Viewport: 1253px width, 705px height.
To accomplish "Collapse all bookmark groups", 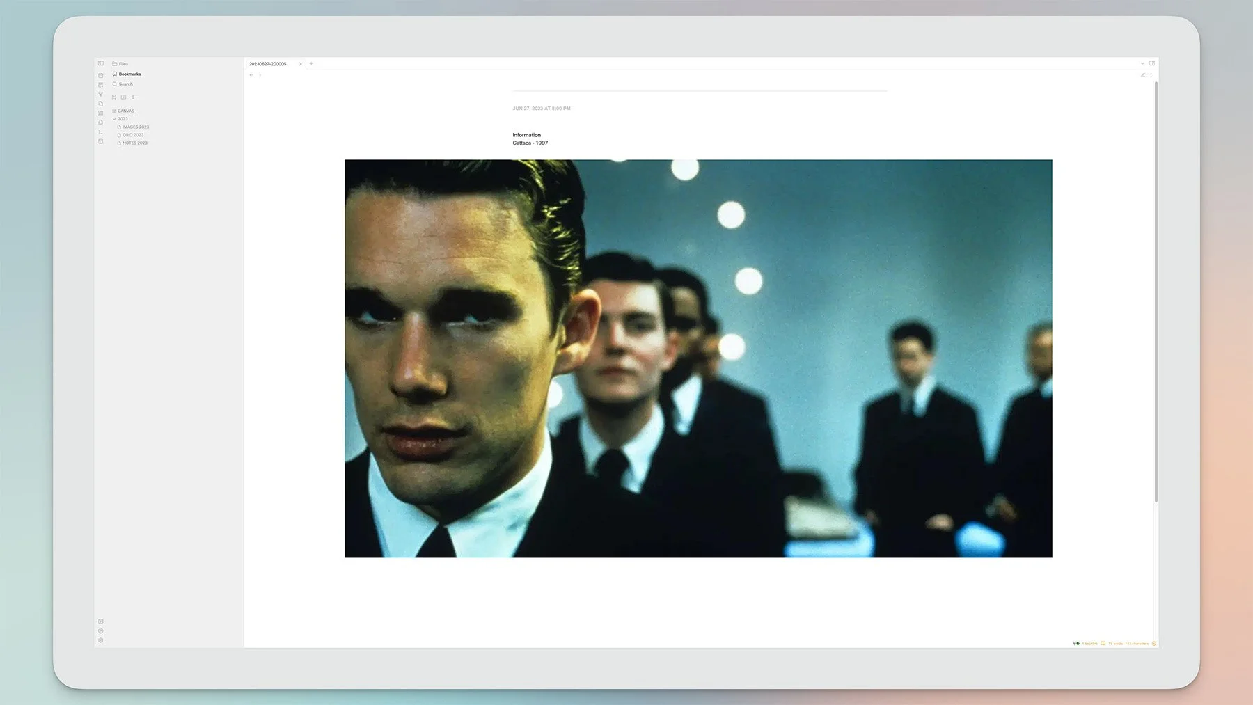I will 133,97.
